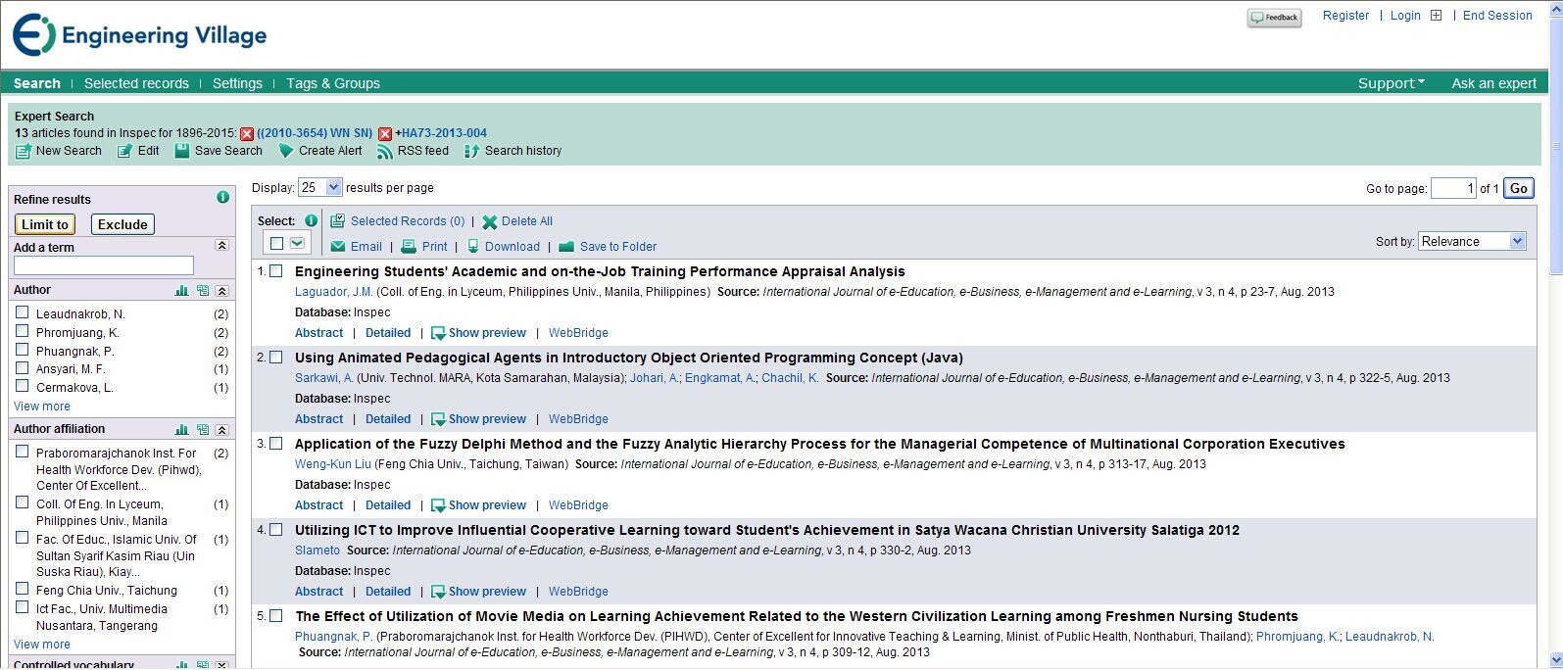Click the Create Alert icon
This screenshot has height=670, width=1563.
point(286,151)
